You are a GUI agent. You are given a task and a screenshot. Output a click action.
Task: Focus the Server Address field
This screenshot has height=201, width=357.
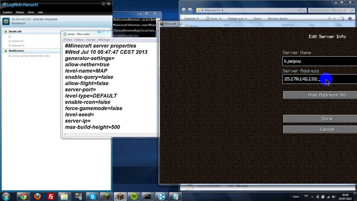click(x=320, y=79)
